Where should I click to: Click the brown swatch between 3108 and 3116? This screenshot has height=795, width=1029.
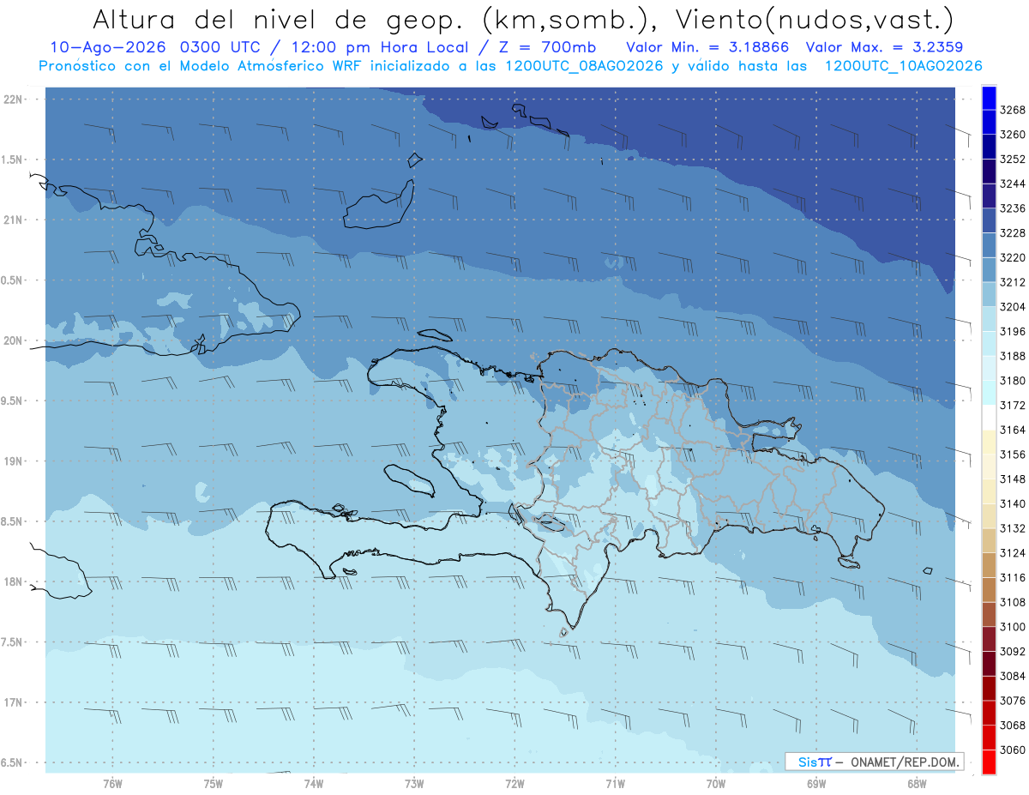pyautogui.click(x=989, y=589)
